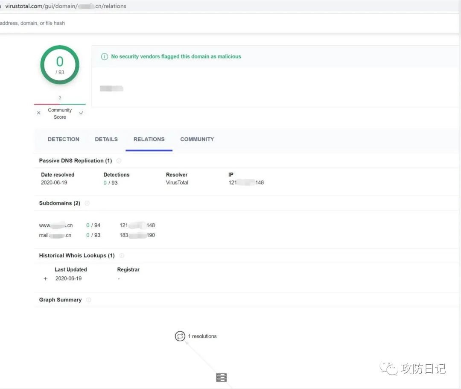Click the passive DNS IP ending in 148

pyautogui.click(x=246, y=183)
